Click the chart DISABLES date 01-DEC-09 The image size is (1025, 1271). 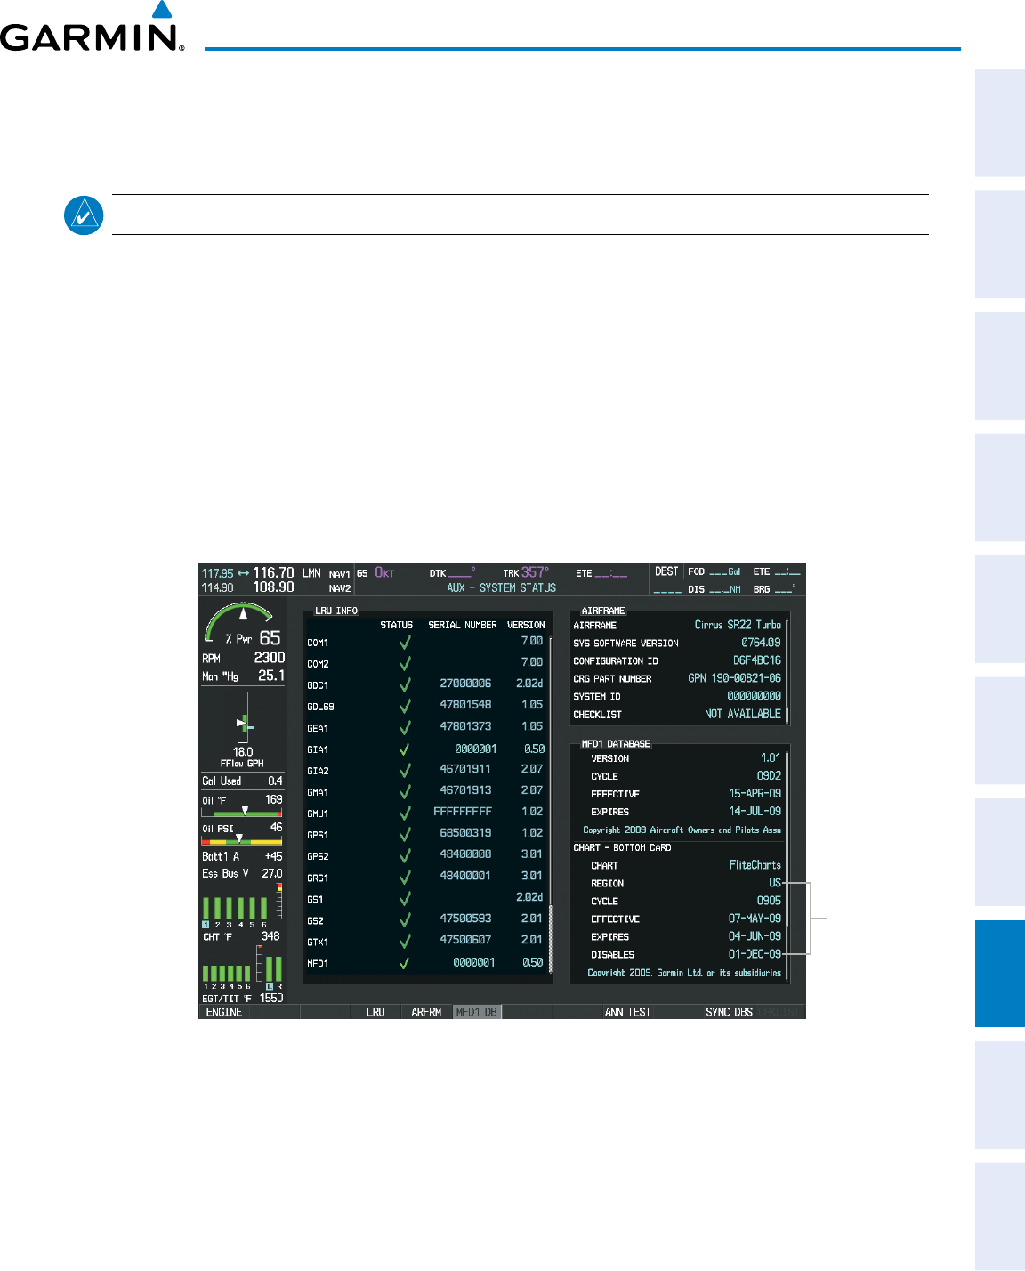755,954
